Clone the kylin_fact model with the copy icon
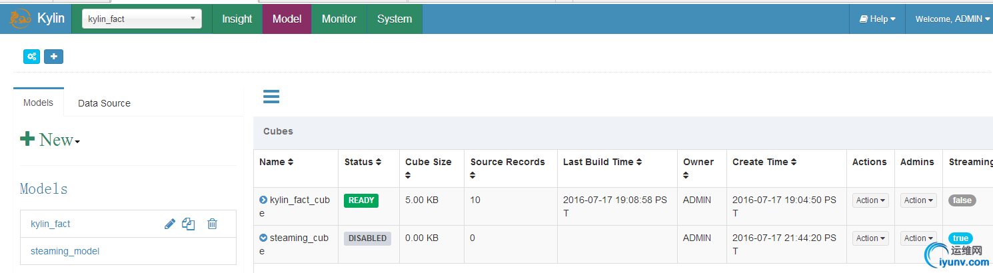Image resolution: width=993 pixels, height=273 pixels. coord(189,224)
